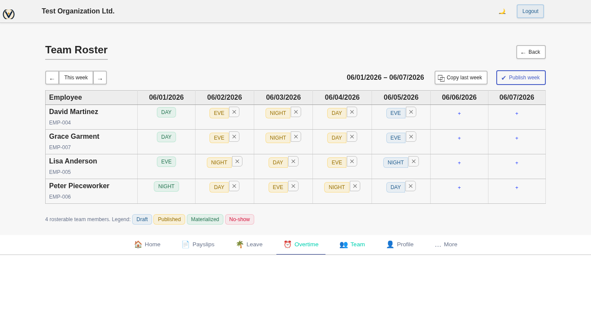591x333 pixels.
Task: Add shift for David Martinez on 06/07
Action: (x=517, y=114)
